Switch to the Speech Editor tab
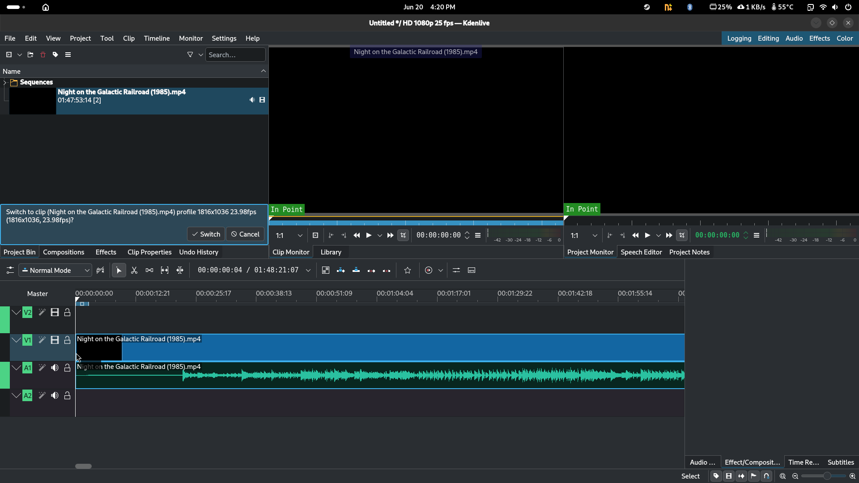Screen dimensions: 859x483 pos(641,252)
